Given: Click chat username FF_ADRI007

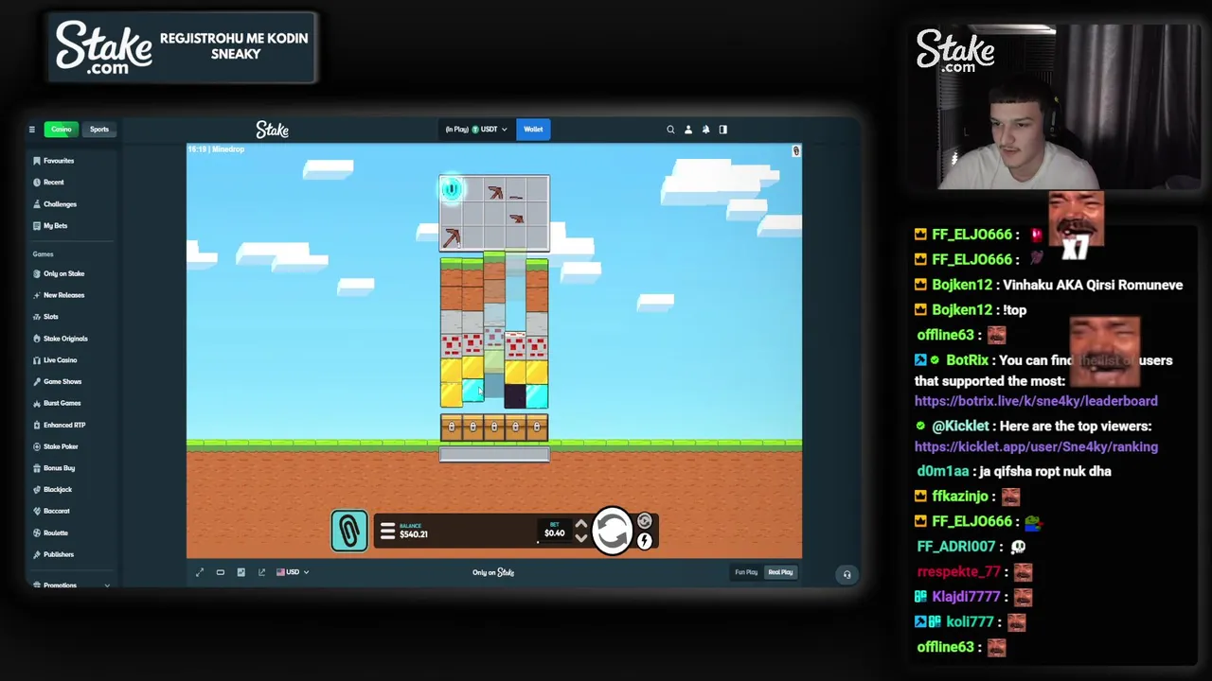Looking at the screenshot, I should click(x=956, y=547).
